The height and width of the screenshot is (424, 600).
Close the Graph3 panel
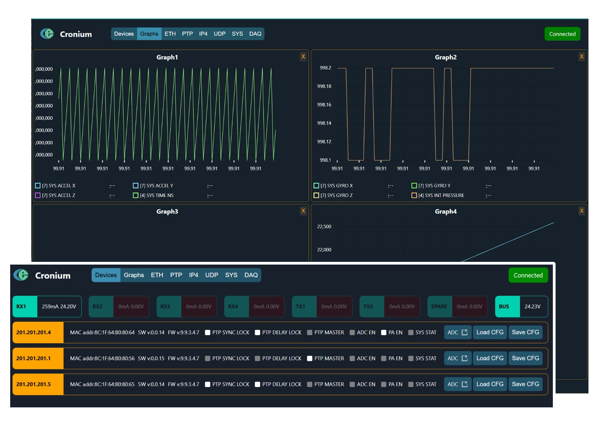(303, 211)
